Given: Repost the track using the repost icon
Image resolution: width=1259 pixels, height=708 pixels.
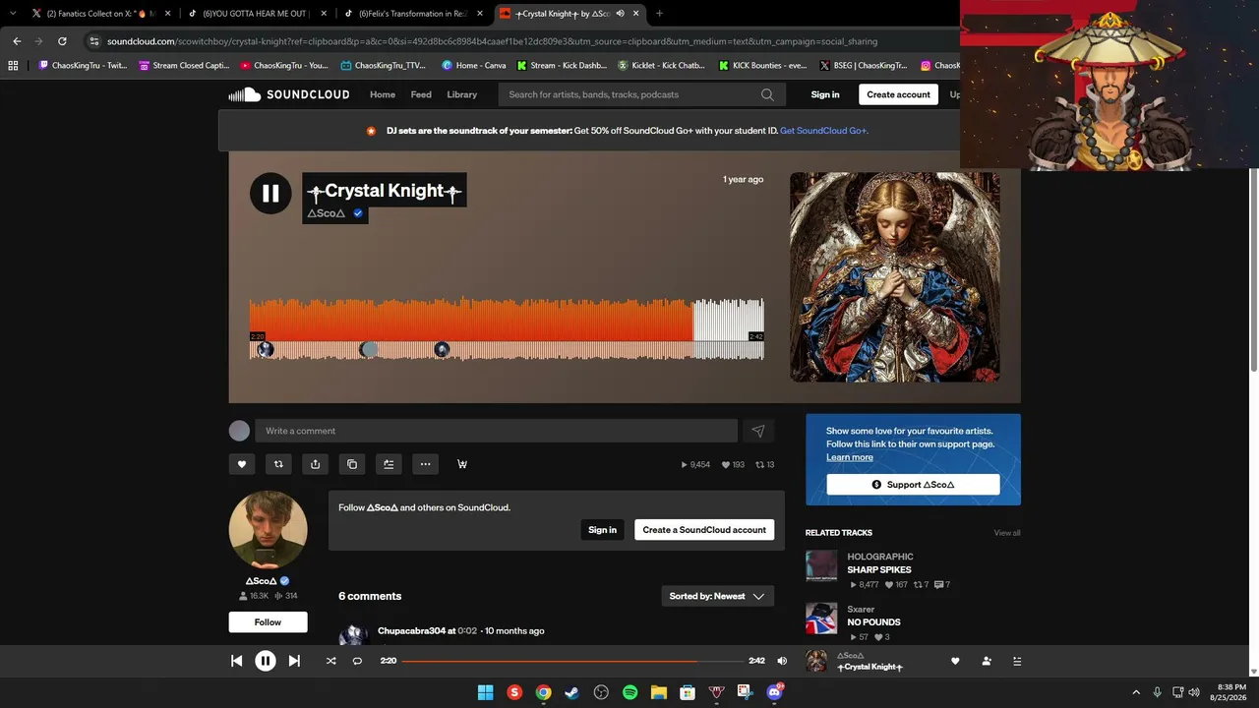Looking at the screenshot, I should 278,464.
